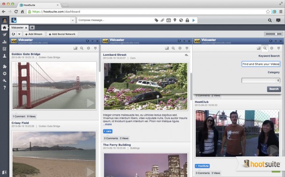Screen dimensions: 285x177
Task: Open the conversations speech bubble icon
Action: click(278, 20)
